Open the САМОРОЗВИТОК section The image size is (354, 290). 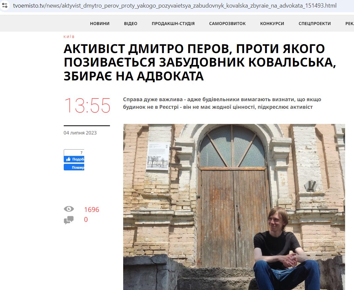[227, 23]
